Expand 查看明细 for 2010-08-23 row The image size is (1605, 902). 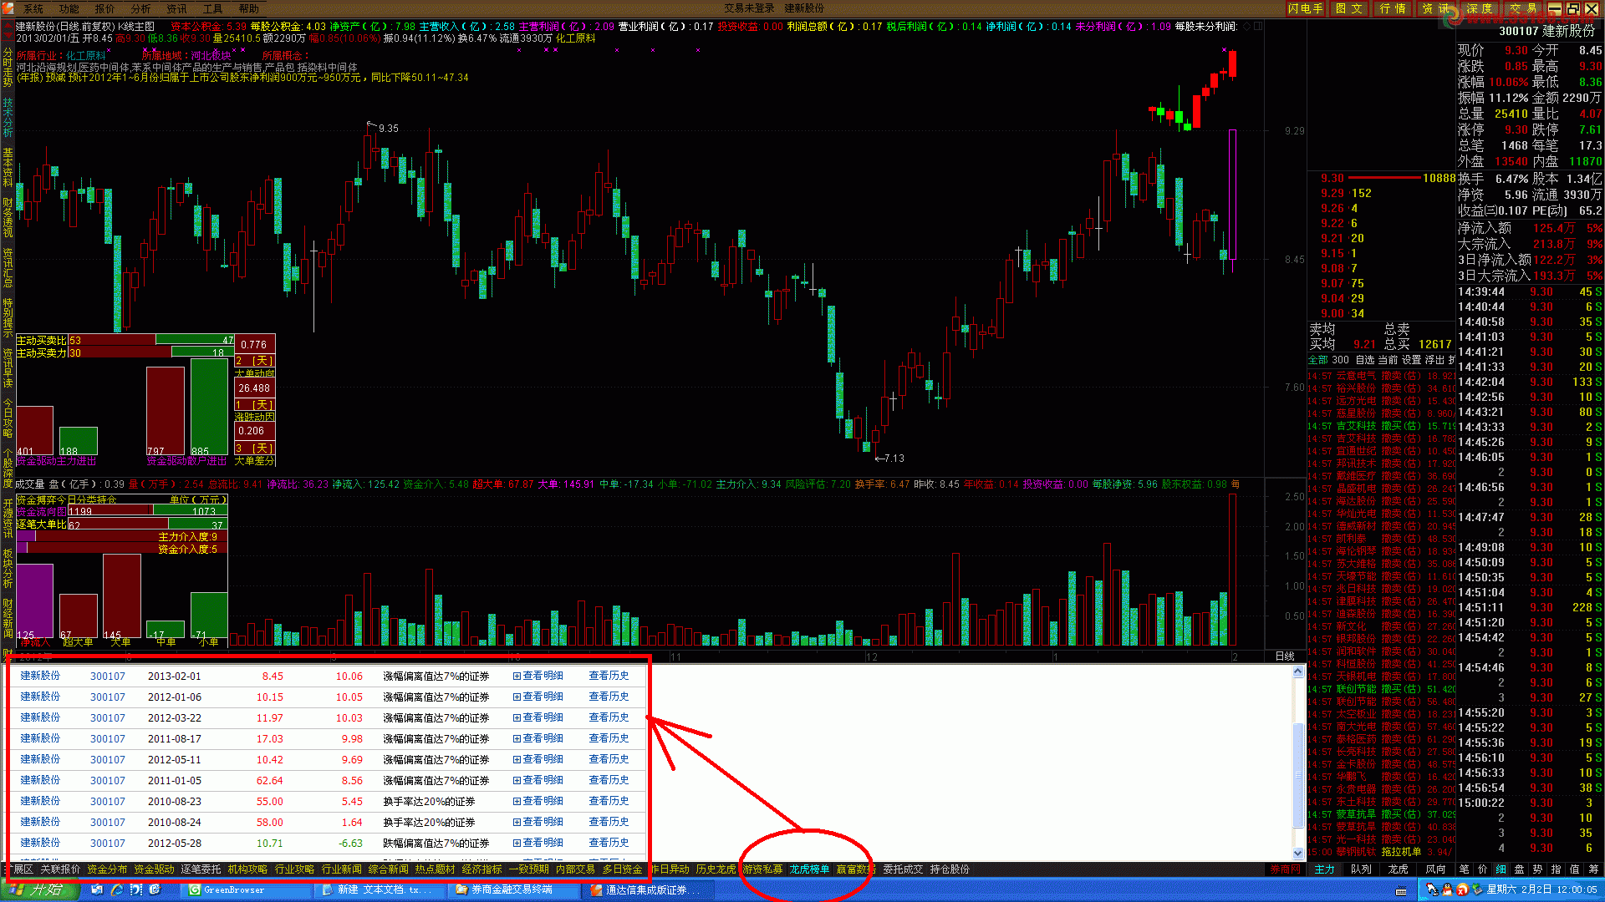pyautogui.click(x=538, y=801)
